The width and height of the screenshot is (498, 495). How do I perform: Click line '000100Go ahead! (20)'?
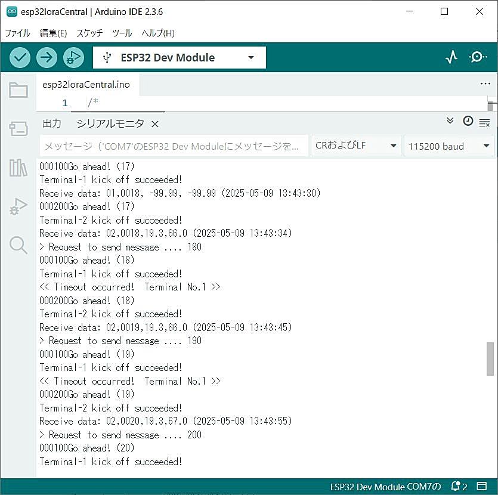(x=86, y=448)
